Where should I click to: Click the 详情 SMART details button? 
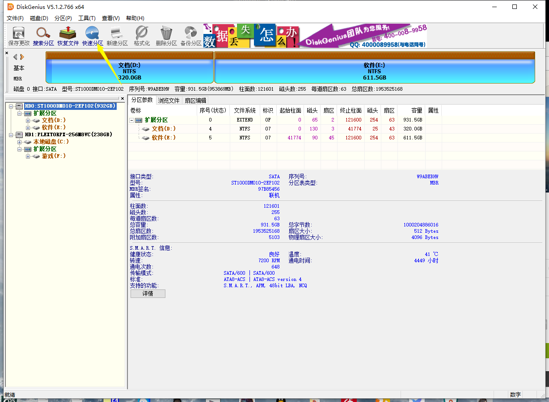click(148, 294)
